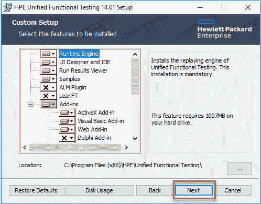
Task: Select ActiveX Add-in label
Action: click(x=96, y=113)
